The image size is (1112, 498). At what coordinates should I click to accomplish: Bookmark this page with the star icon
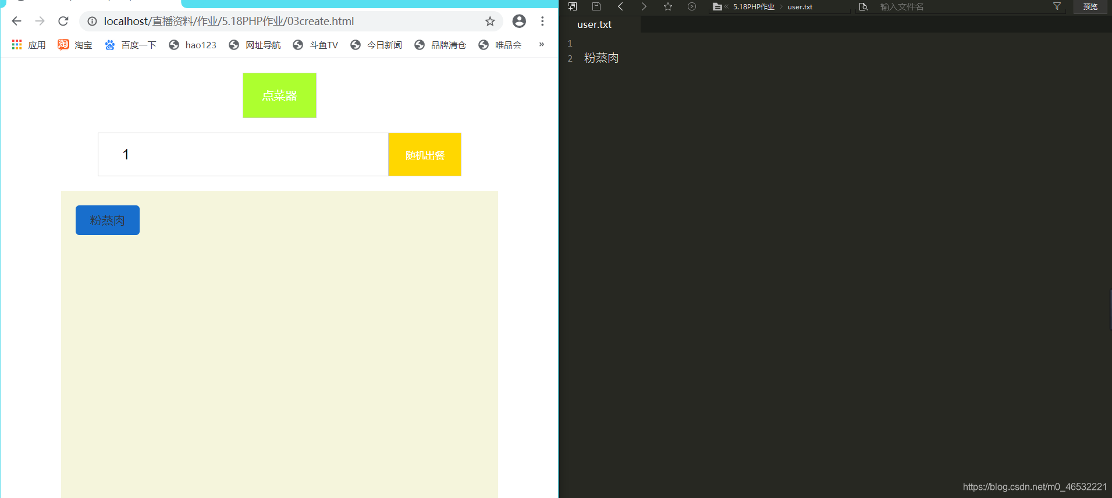tap(490, 22)
